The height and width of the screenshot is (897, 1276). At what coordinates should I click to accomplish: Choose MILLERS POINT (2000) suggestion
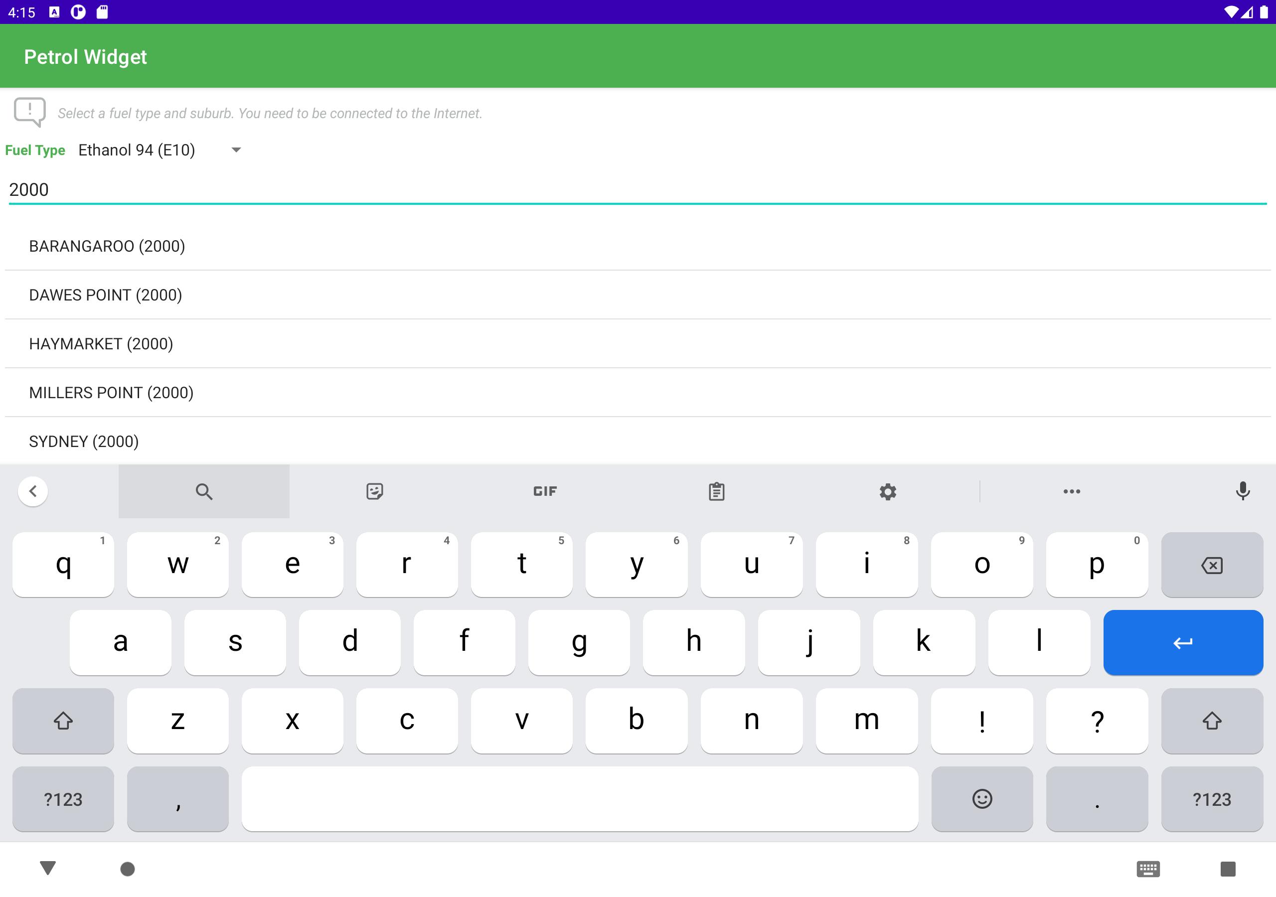(x=638, y=393)
